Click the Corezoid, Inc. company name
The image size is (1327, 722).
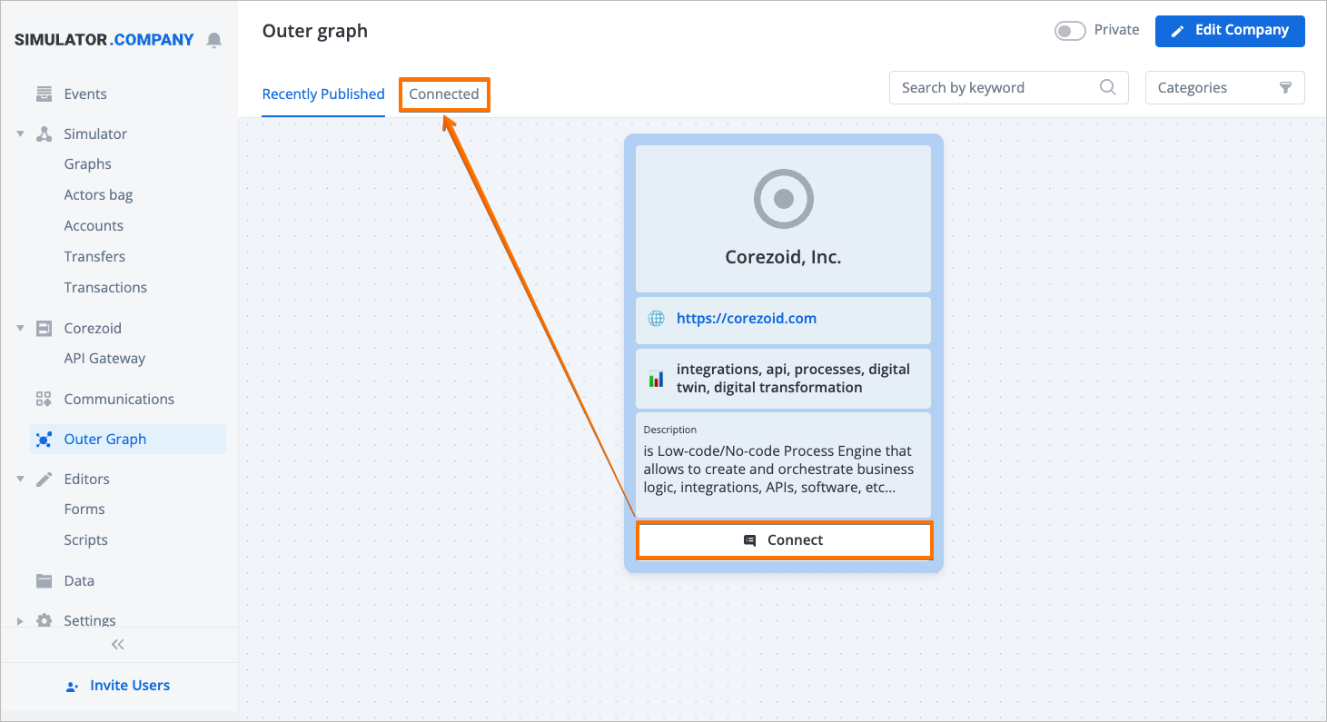tap(783, 257)
